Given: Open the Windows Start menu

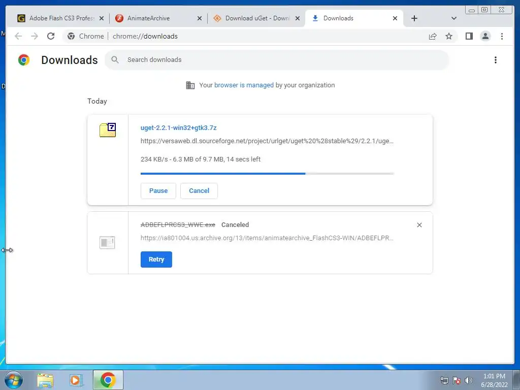Looking at the screenshot, I should pos(14,380).
